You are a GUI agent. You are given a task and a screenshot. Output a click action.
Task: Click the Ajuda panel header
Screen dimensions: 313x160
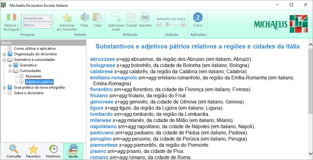tap(43, 43)
